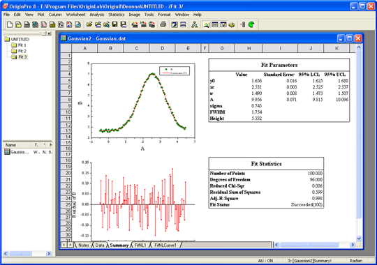
Task: Click the New Layout toolbar icon
Action: [69, 24]
